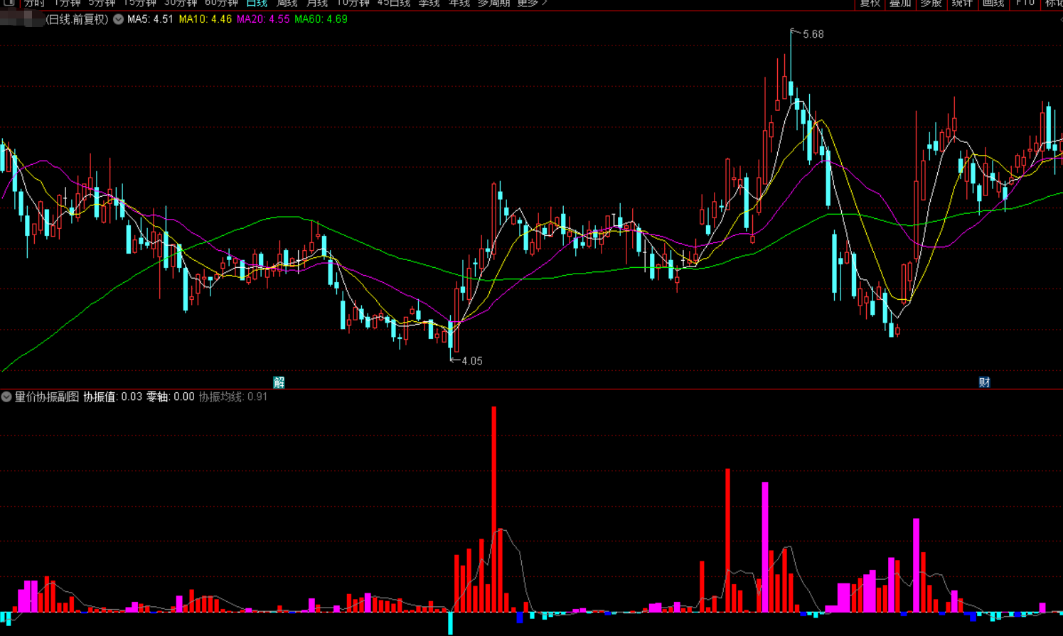Click the 解 event marker icon
The width and height of the screenshot is (1063, 636).
[x=279, y=382]
